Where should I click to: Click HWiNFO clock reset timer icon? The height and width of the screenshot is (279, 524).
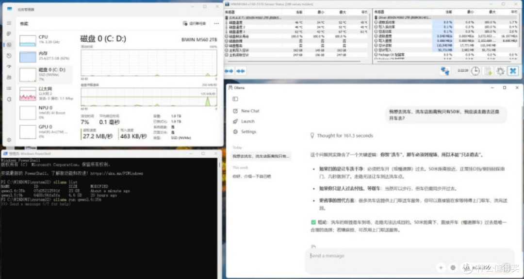click(x=475, y=71)
